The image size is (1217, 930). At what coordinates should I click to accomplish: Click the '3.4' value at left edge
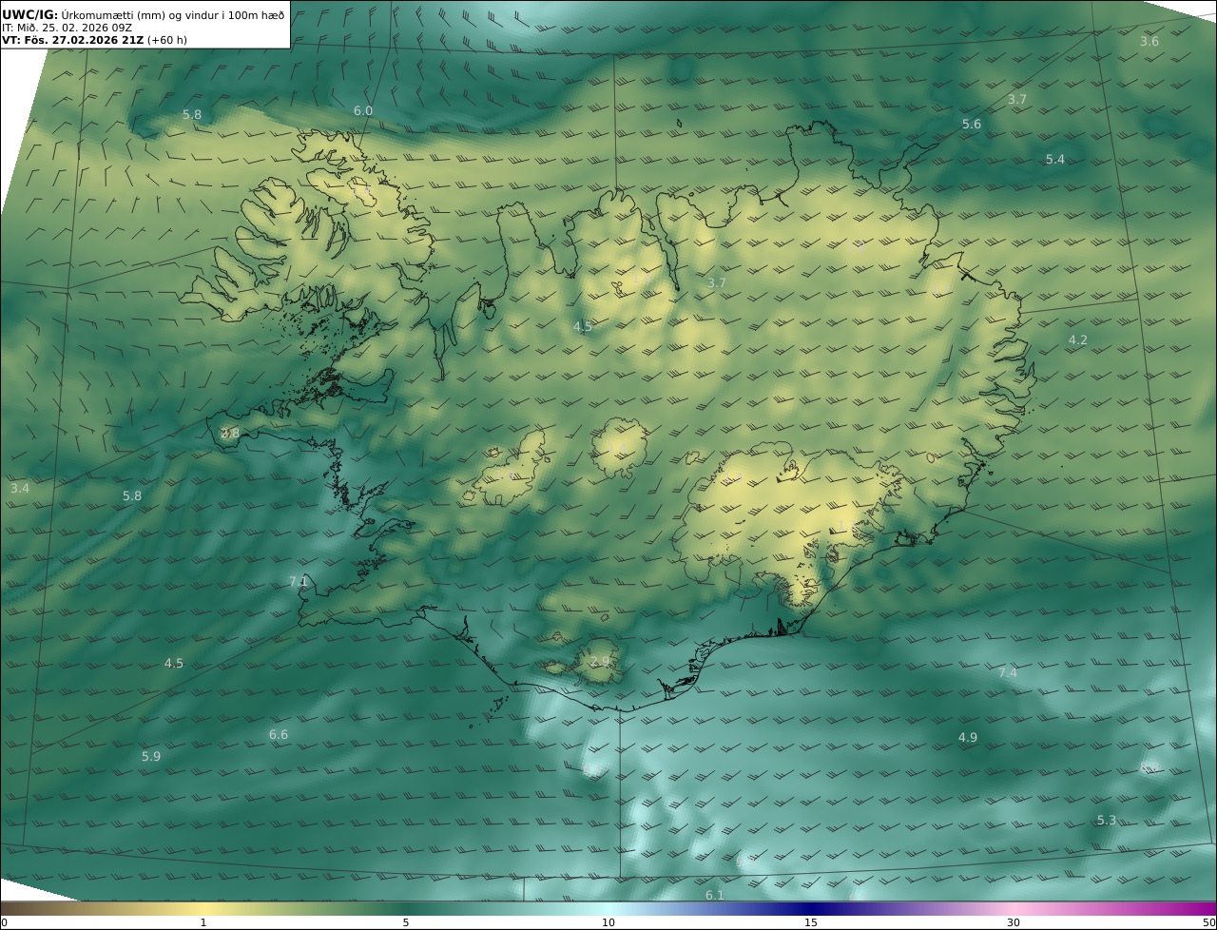[x=20, y=489]
